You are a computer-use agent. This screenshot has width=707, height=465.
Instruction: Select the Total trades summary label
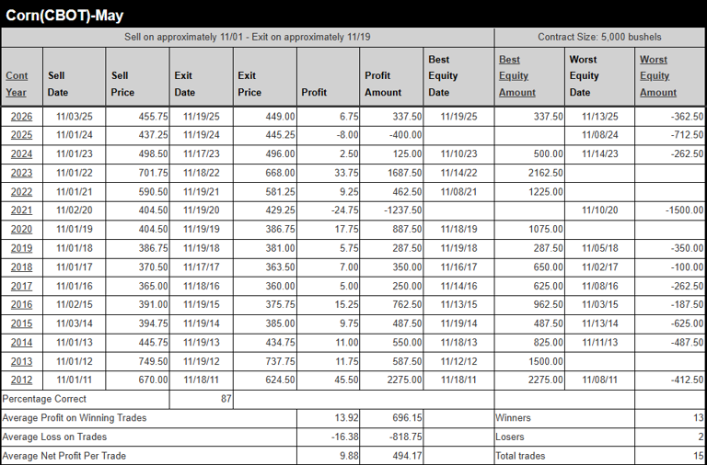click(520, 456)
